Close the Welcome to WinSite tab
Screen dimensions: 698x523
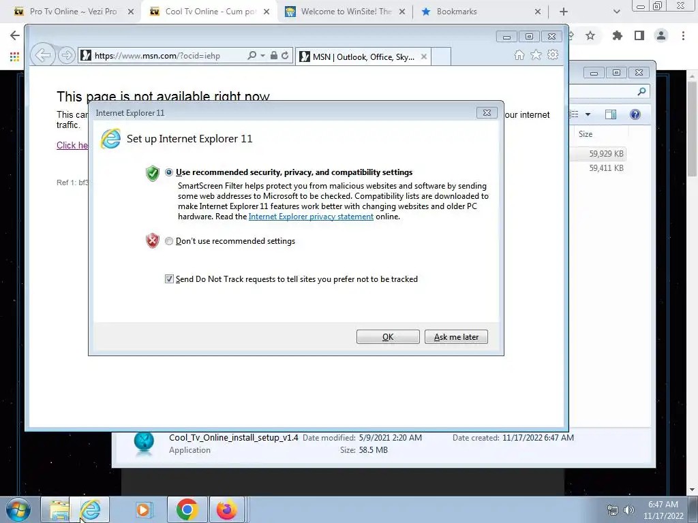point(402,12)
